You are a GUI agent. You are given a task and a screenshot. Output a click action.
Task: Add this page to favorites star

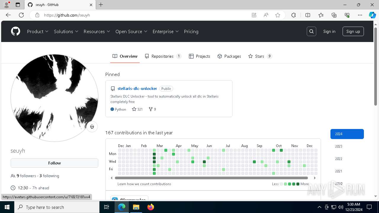[x=278, y=15]
